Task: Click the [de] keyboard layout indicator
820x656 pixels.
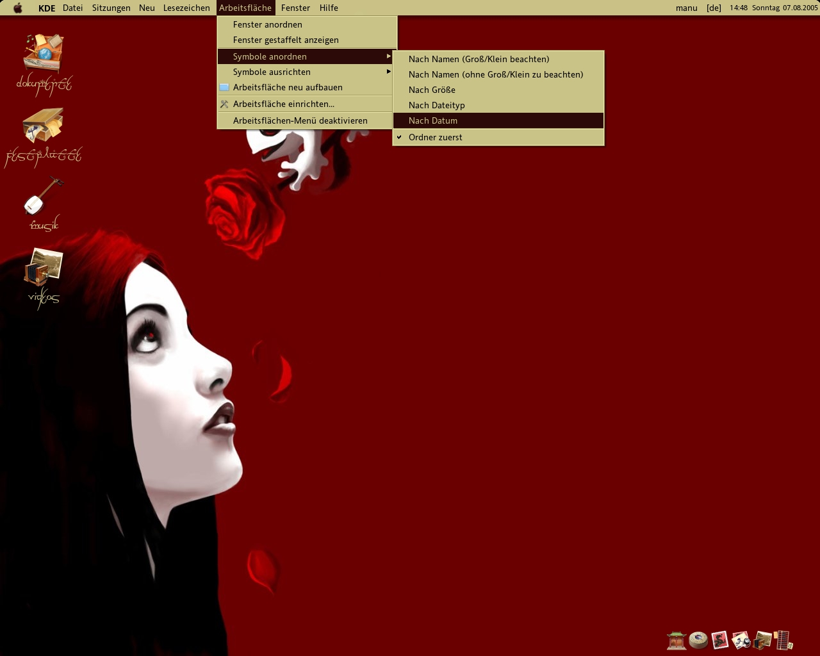Action: click(x=714, y=8)
